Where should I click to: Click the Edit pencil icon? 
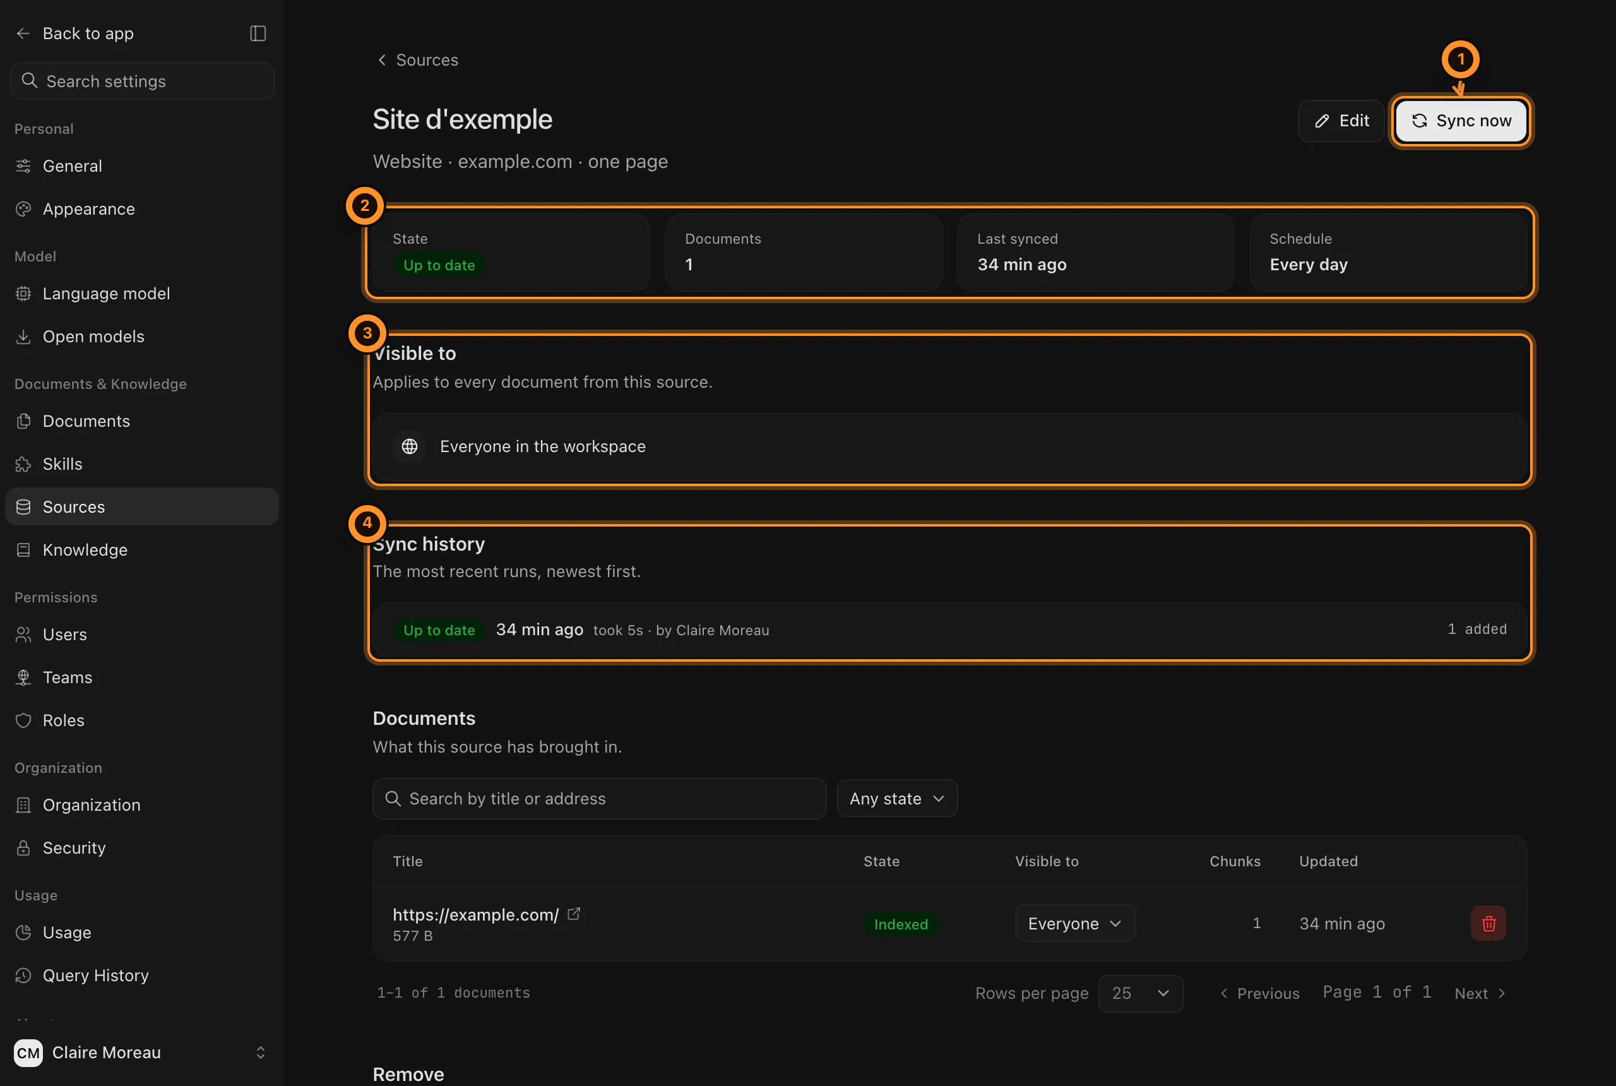coord(1322,121)
